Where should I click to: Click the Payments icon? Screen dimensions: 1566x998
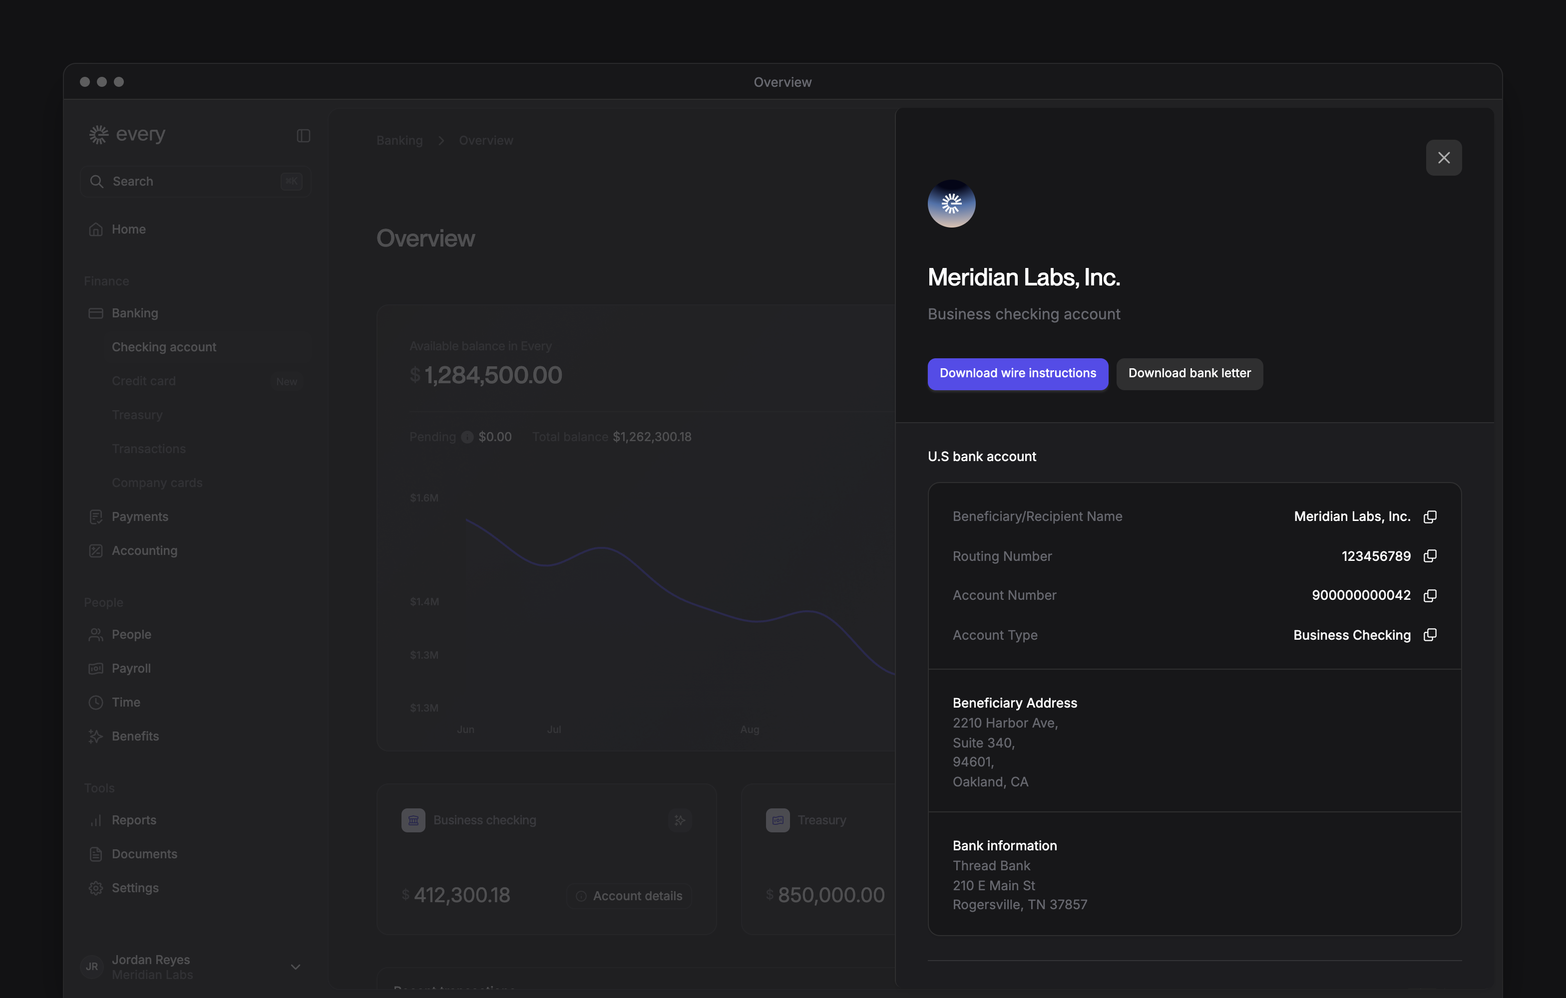(x=95, y=516)
